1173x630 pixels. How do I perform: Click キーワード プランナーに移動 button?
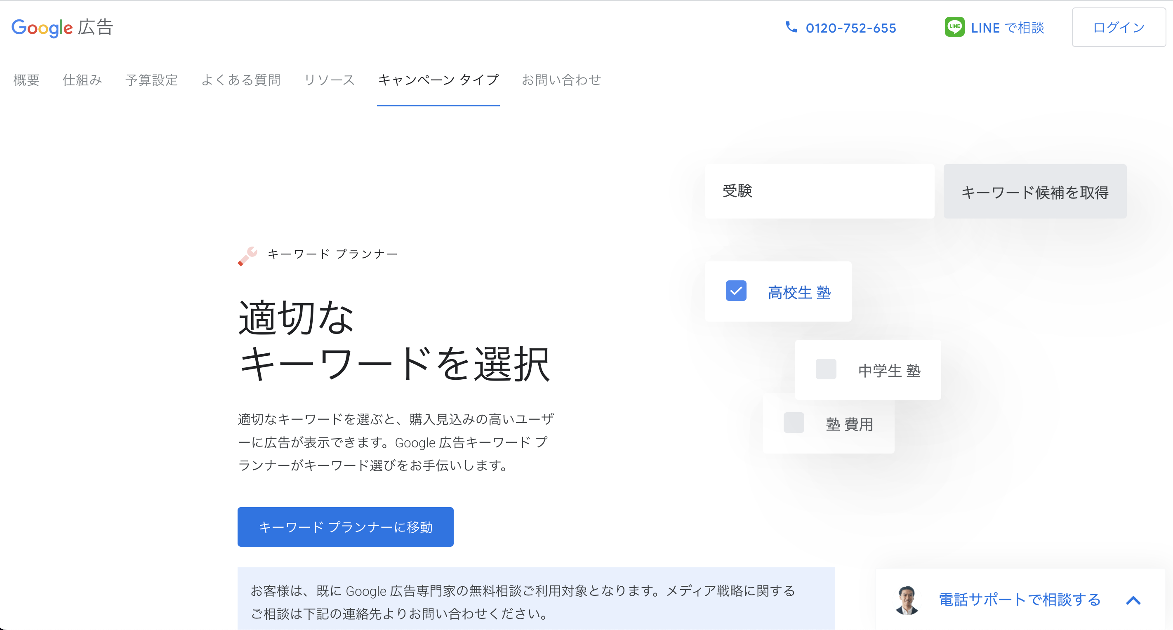[x=346, y=527]
